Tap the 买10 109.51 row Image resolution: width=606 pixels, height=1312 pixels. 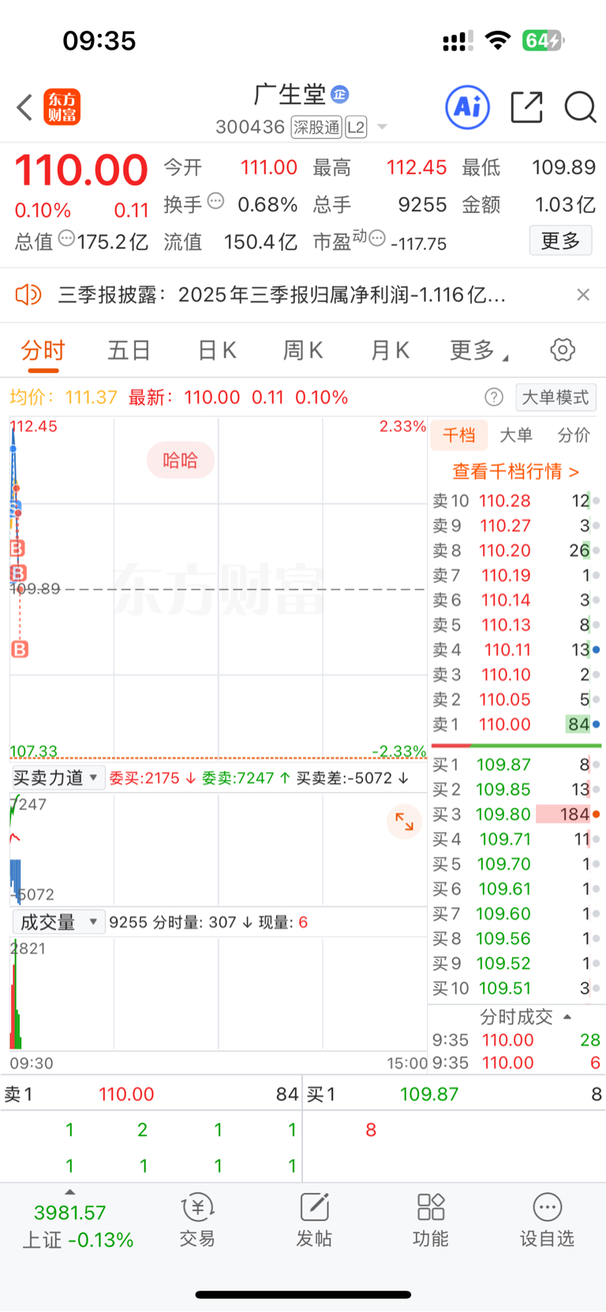point(516,989)
